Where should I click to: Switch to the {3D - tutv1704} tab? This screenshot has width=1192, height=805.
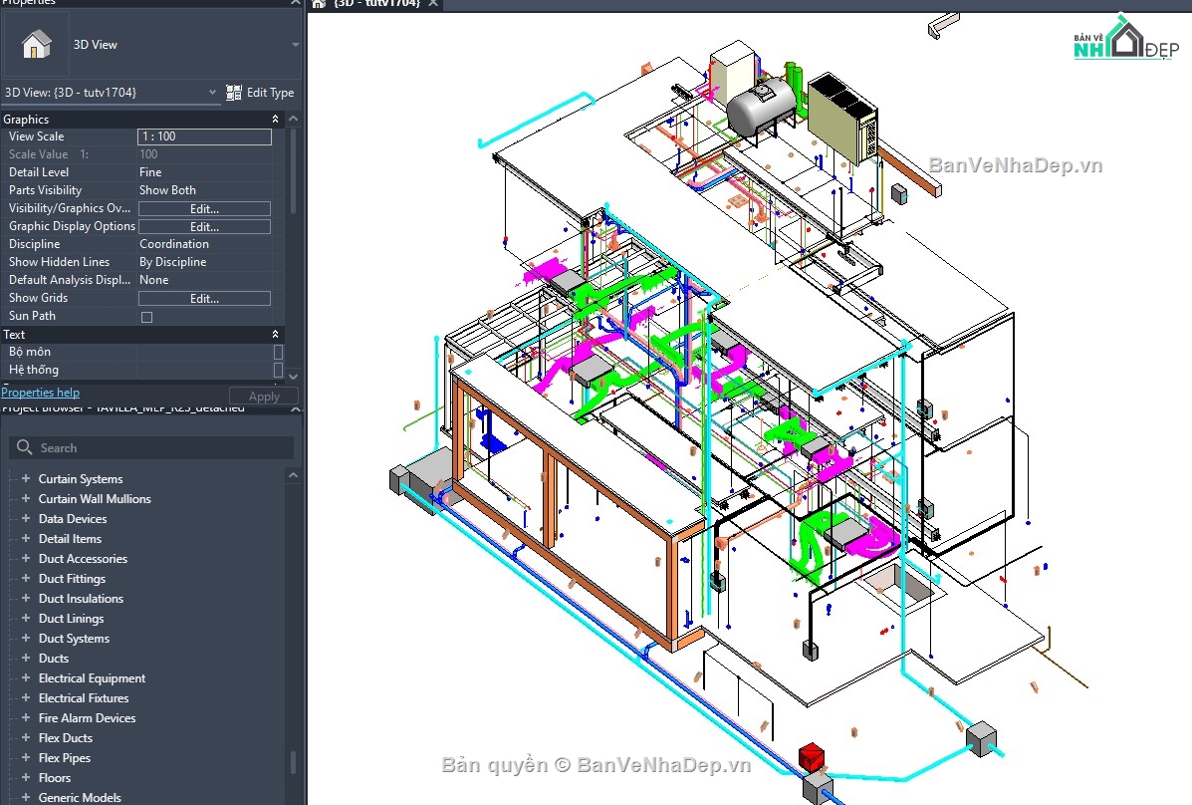tap(376, 4)
